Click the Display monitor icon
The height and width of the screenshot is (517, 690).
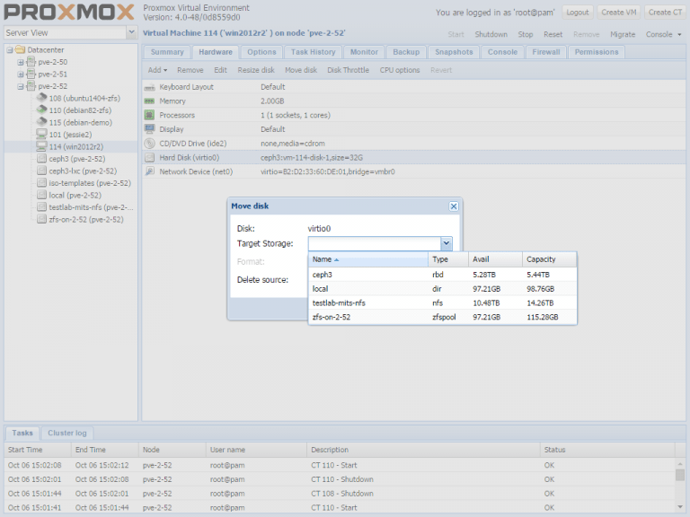click(150, 129)
